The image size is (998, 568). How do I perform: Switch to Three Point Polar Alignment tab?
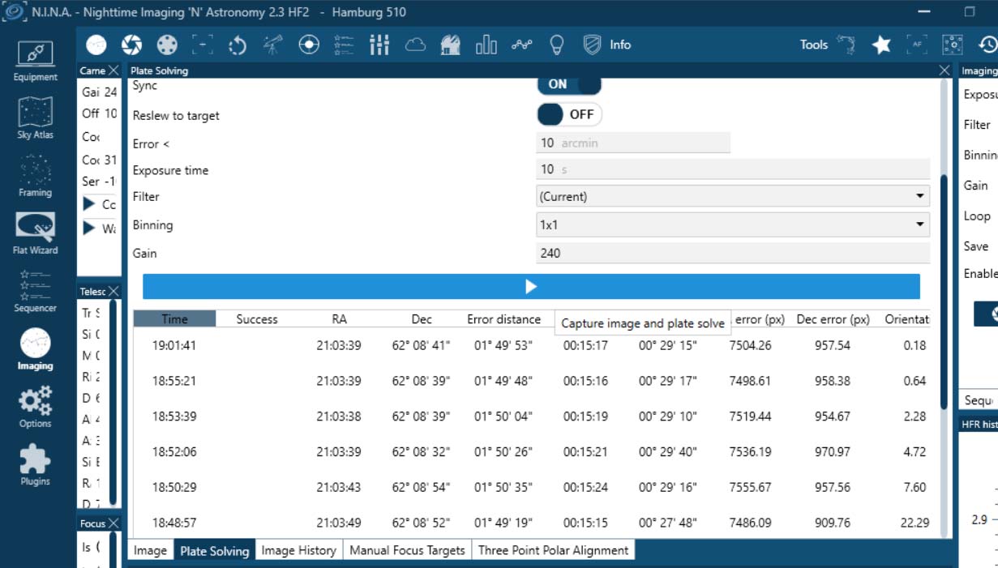coord(553,551)
